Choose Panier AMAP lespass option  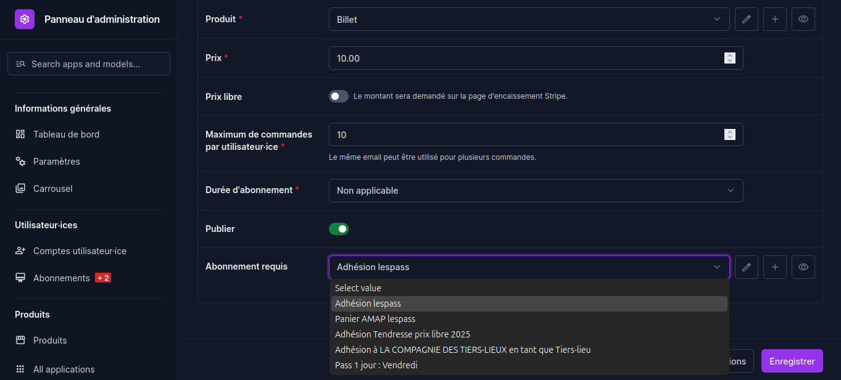(x=375, y=319)
